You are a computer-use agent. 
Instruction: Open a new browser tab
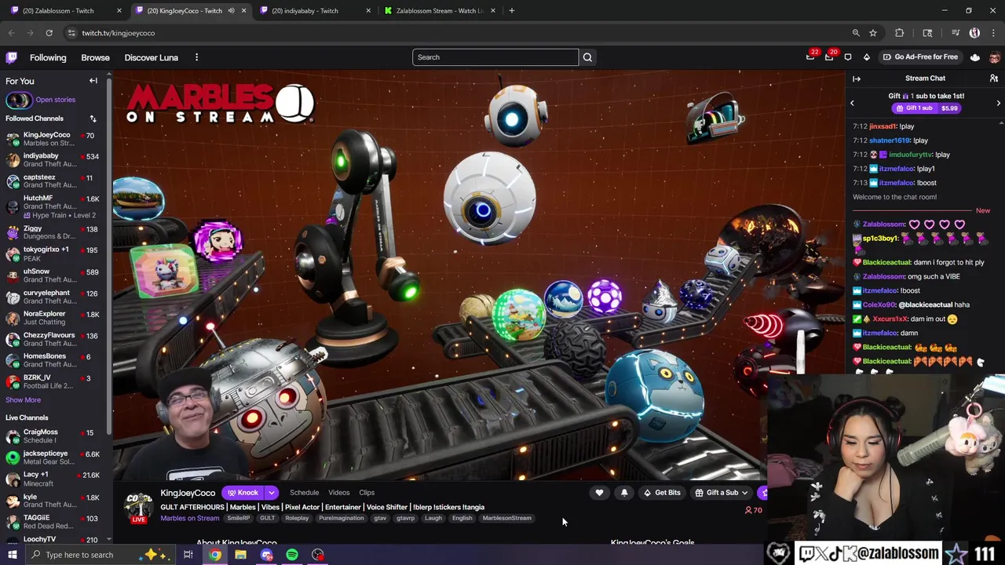[512, 11]
